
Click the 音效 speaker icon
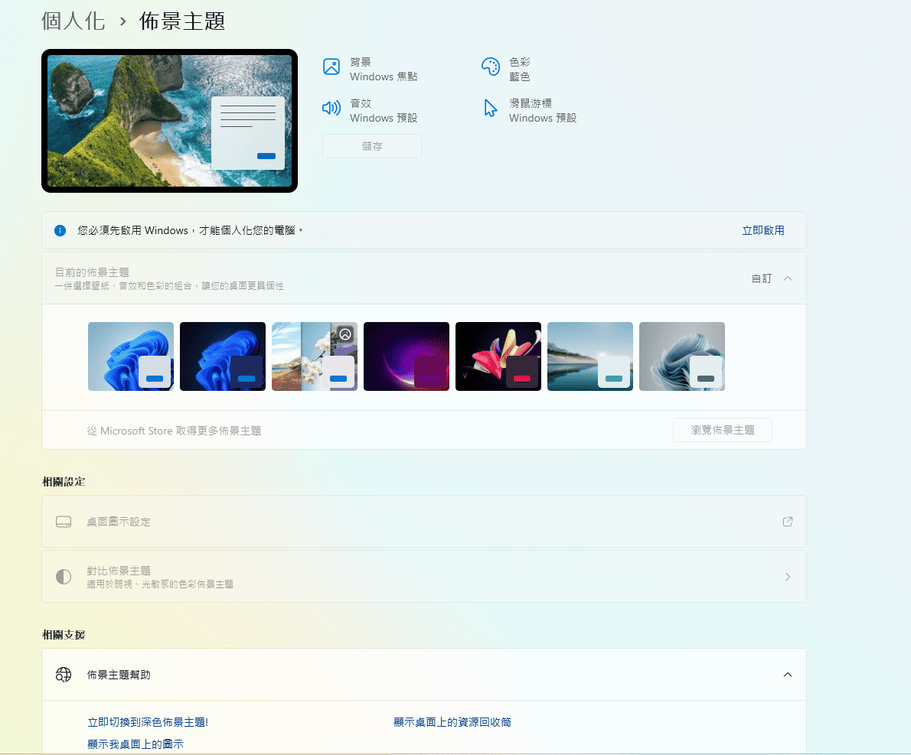tap(331, 108)
